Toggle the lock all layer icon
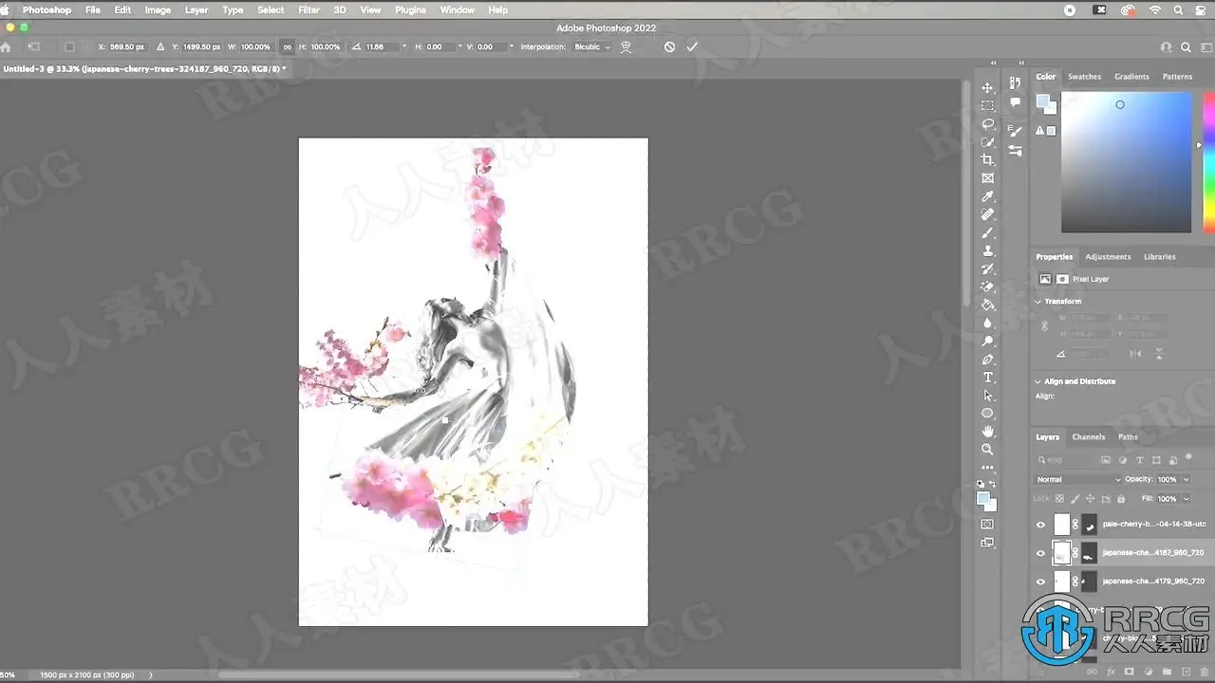The image size is (1215, 683). click(1121, 499)
